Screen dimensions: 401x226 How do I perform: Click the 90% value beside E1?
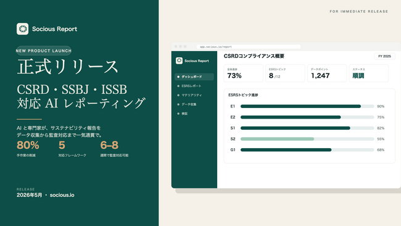[x=381, y=106]
